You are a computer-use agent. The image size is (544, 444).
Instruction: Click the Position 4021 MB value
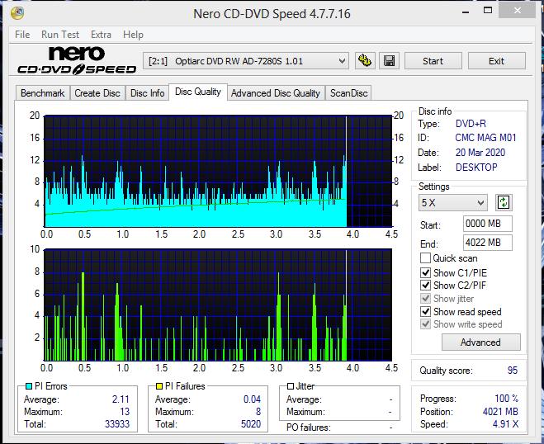(x=500, y=412)
